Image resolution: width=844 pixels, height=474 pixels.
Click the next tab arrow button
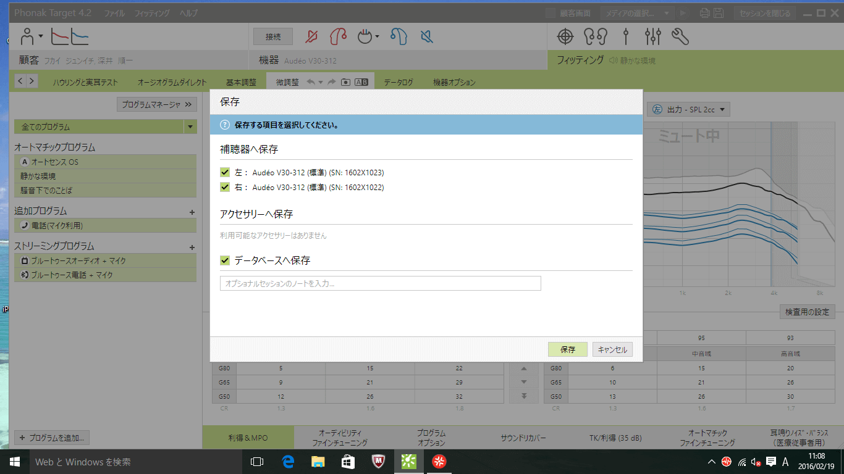[32, 81]
